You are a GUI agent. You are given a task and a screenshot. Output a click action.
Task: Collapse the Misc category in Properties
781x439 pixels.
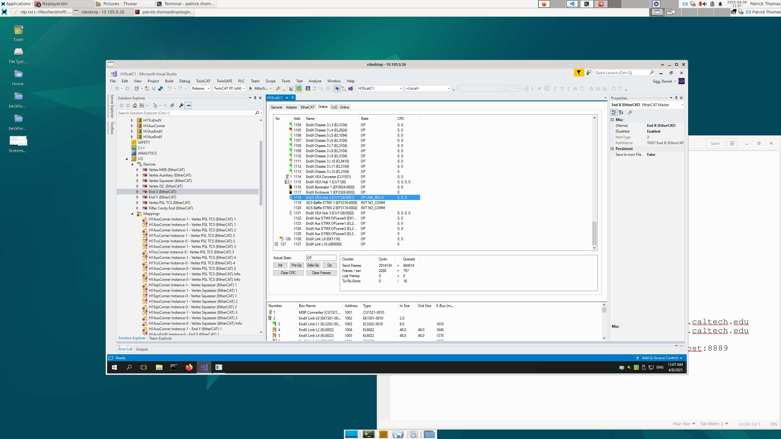point(612,120)
